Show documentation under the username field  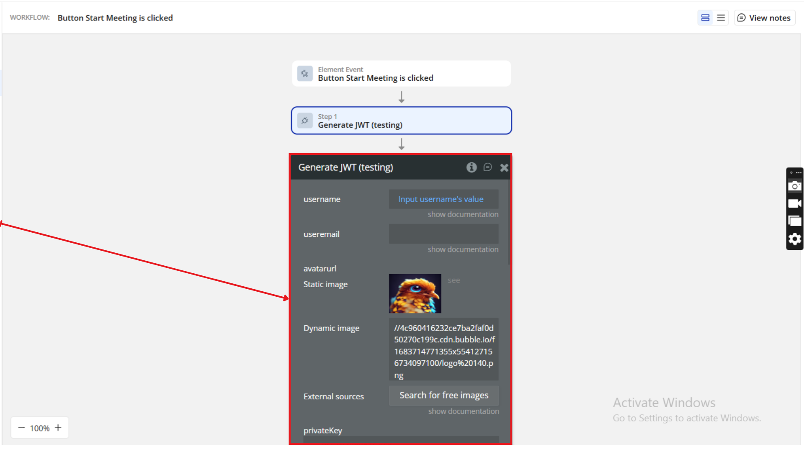(463, 214)
